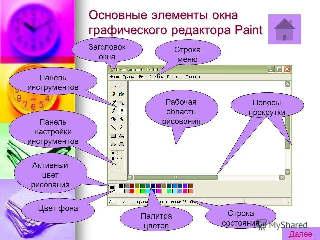The width and height of the screenshot is (320, 240).
Task: Choose the Rectangle shape tool
Action: 113,136
